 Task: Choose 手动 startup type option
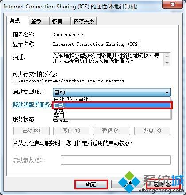tap(112, 111)
